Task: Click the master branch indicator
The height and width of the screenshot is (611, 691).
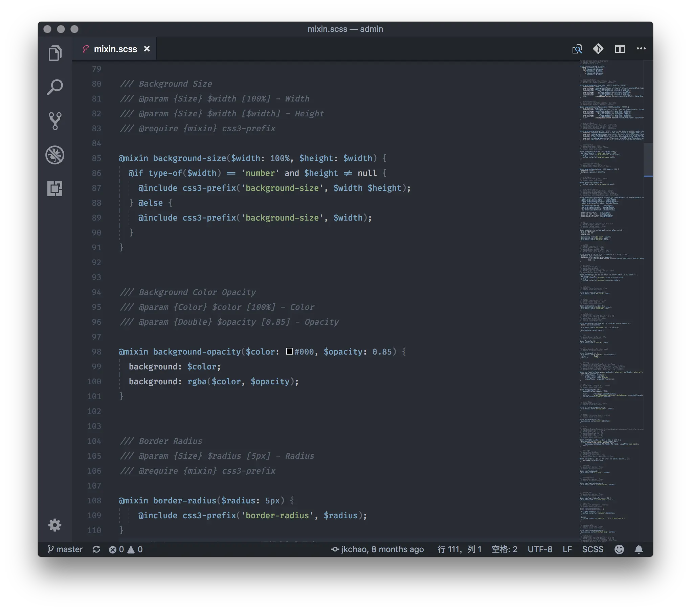Action: [66, 549]
